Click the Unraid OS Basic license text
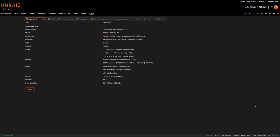This screenshot has width=280, height=137. coord(273,1)
